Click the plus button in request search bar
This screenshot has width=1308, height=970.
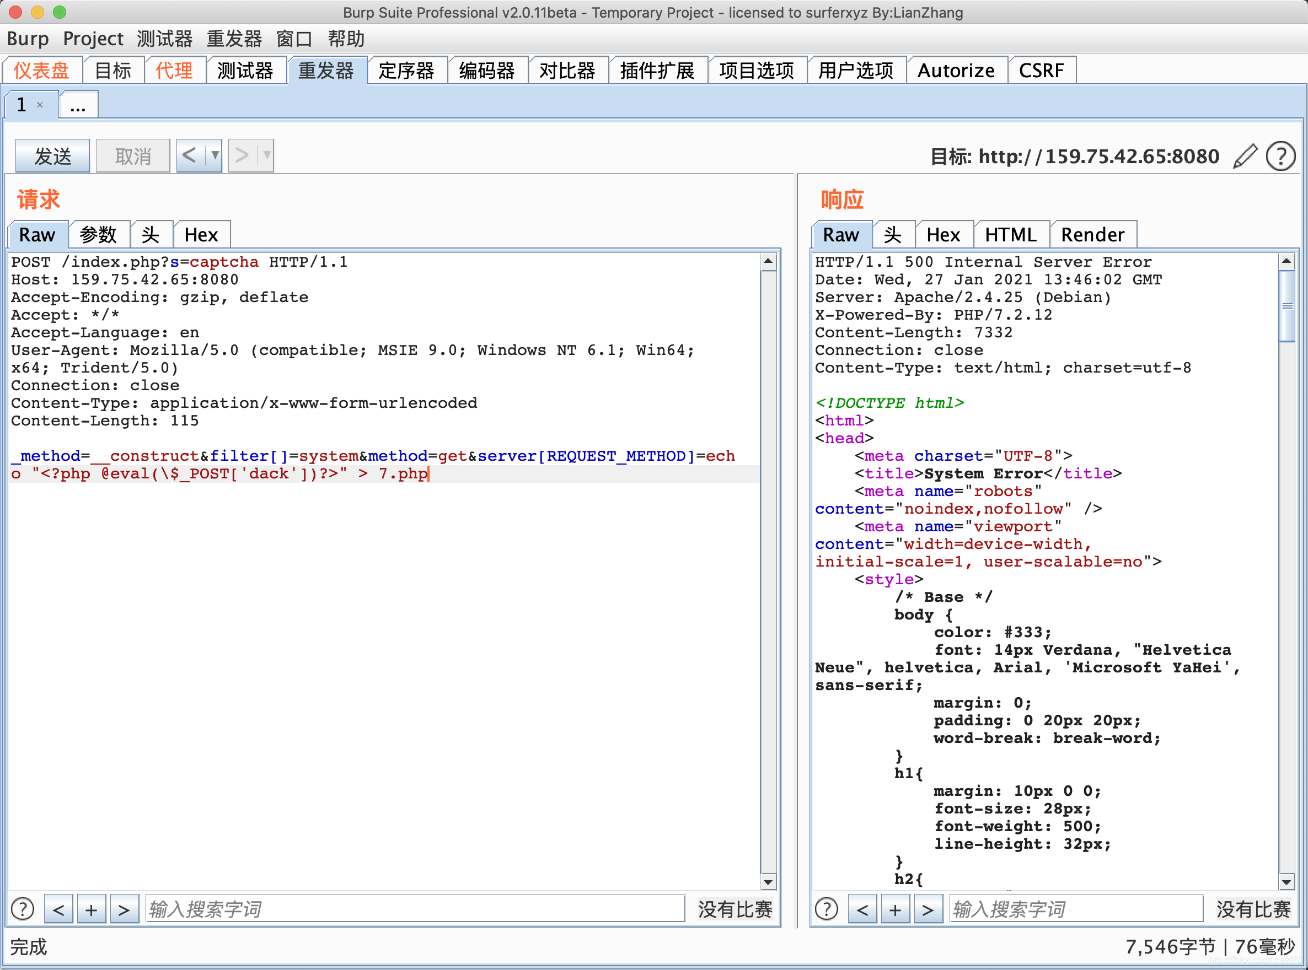tap(92, 909)
